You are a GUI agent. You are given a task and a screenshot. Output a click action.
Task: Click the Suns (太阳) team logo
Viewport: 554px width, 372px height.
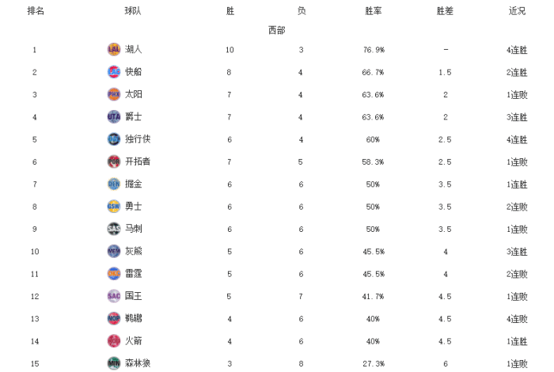(x=114, y=94)
